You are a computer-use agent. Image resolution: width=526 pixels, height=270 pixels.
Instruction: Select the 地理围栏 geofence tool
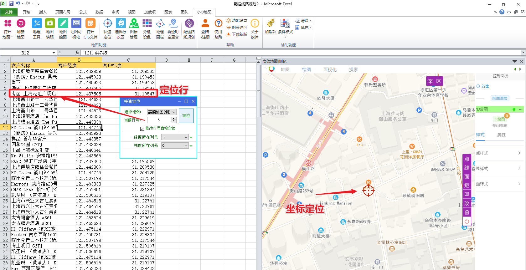tap(160, 29)
